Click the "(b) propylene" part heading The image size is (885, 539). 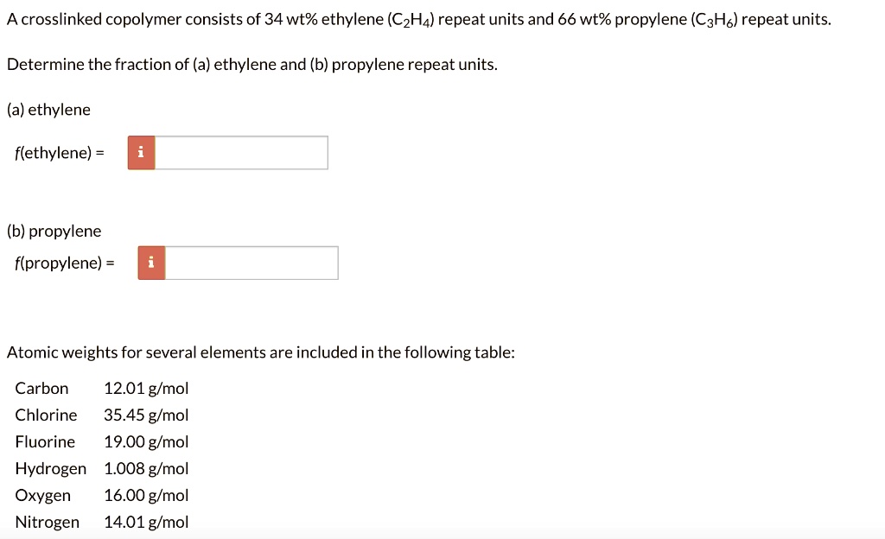(54, 231)
